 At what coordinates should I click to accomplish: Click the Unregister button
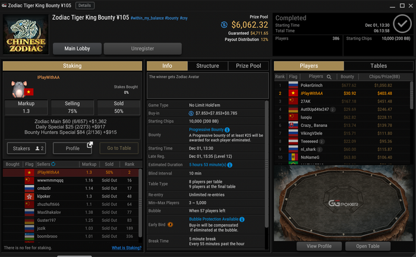tap(143, 49)
